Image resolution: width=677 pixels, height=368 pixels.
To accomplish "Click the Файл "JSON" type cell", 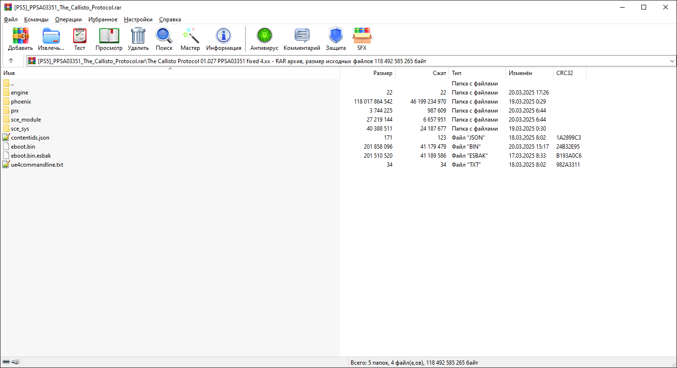I will [468, 138].
